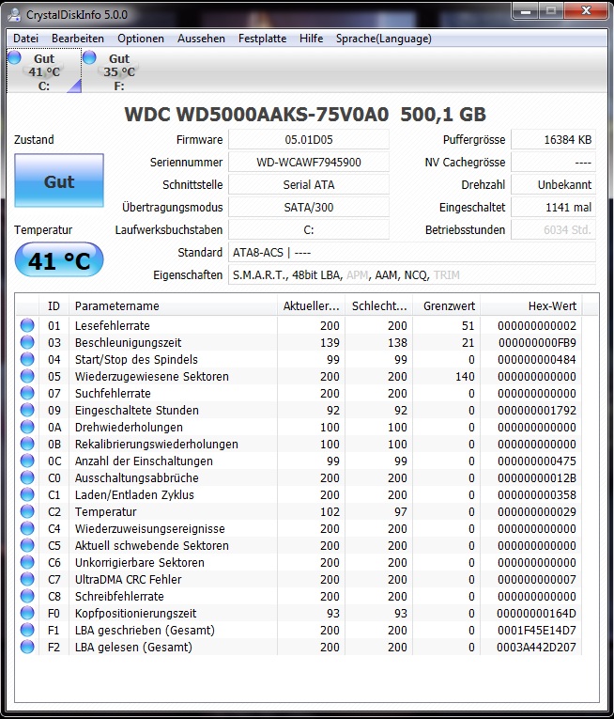Click the Schnittstelle field Serial ATA
The width and height of the screenshot is (614, 719).
[309, 184]
